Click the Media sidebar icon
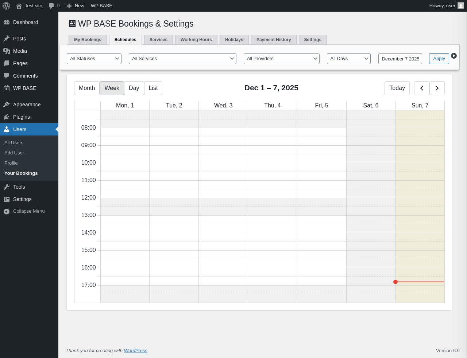The image size is (467, 358). (7, 51)
